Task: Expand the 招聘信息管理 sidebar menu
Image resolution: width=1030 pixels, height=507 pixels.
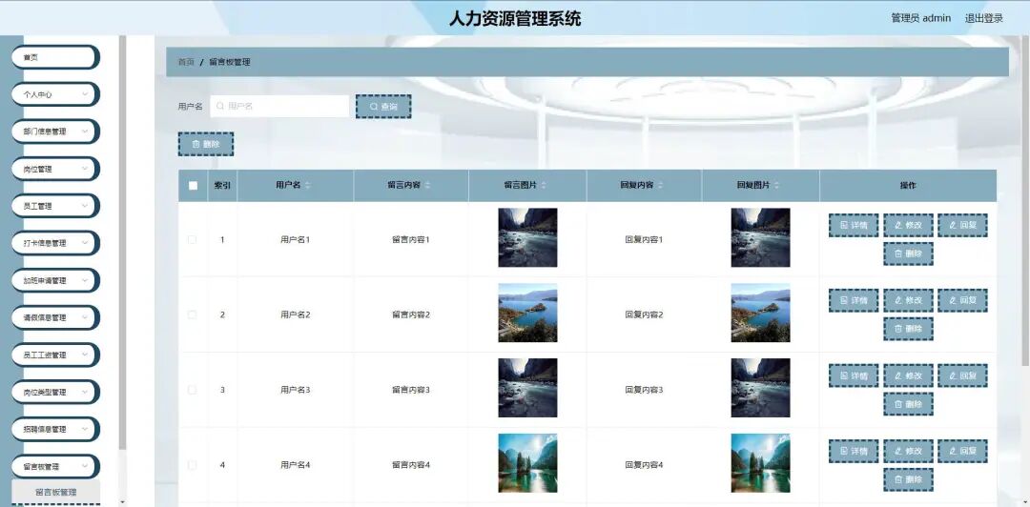Action: click(55, 430)
